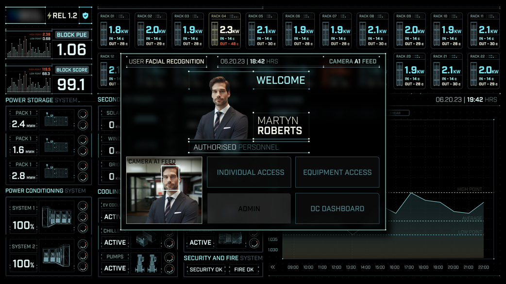Click the Security and Fire System heading
This screenshot has height=284, width=506.
(x=223, y=258)
